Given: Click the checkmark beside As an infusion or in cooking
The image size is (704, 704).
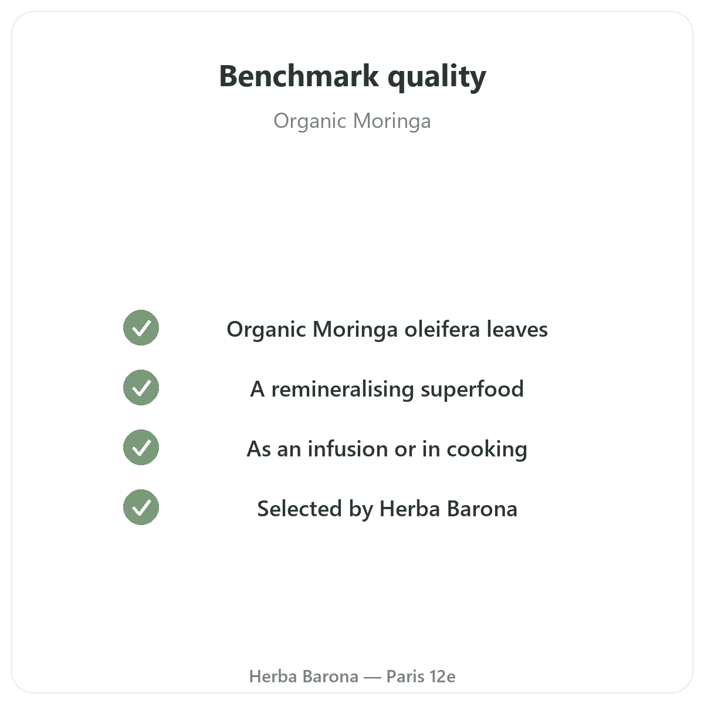Looking at the screenshot, I should 141,448.
